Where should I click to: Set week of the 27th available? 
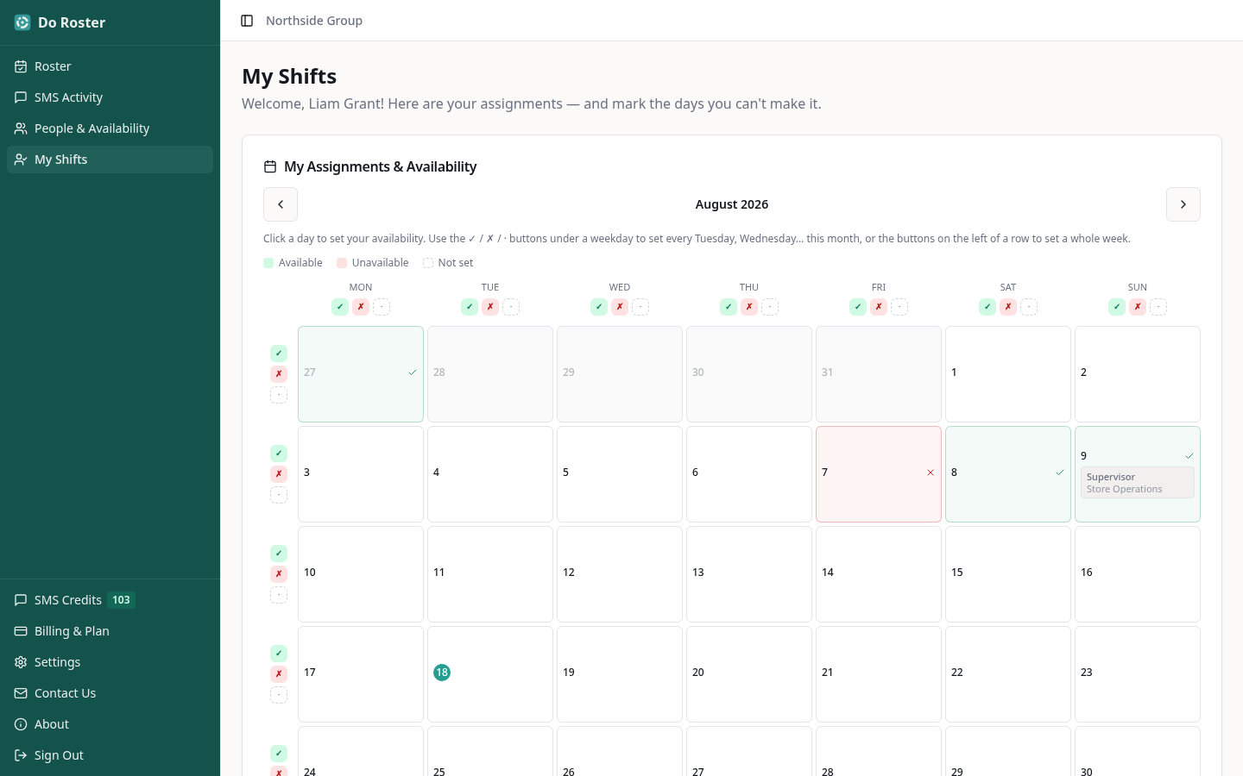pos(279,354)
